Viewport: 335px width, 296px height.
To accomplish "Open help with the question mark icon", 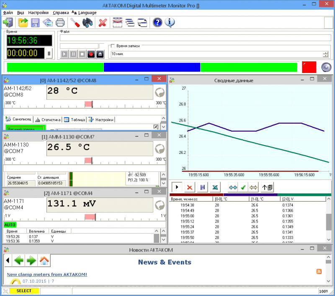I will [x=157, y=23].
